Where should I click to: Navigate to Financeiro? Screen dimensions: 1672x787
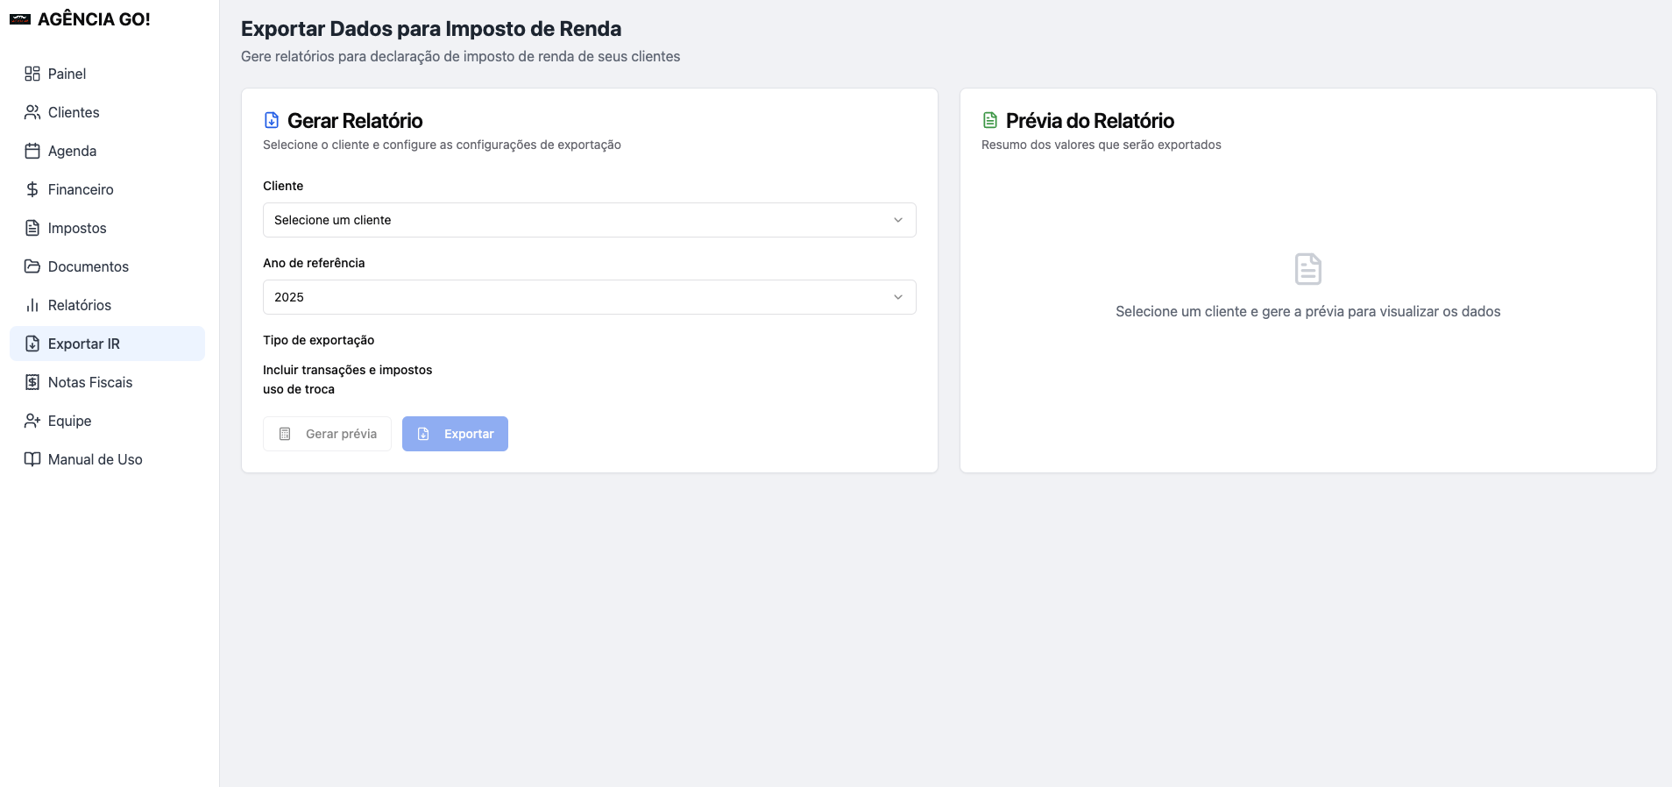coord(107,189)
